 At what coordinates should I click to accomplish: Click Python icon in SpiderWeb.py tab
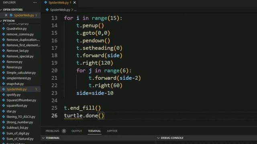(46, 2)
